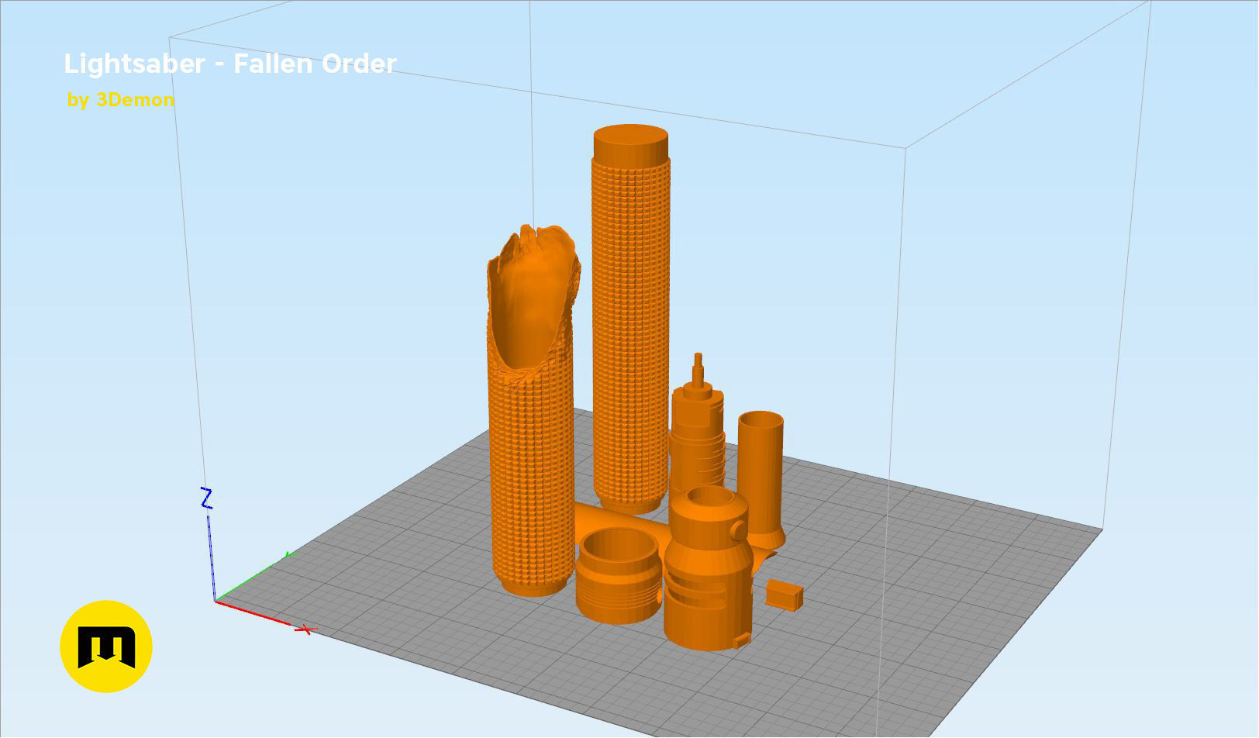Select the narrow hollow tube part
The image size is (1259, 738).
click(x=761, y=481)
